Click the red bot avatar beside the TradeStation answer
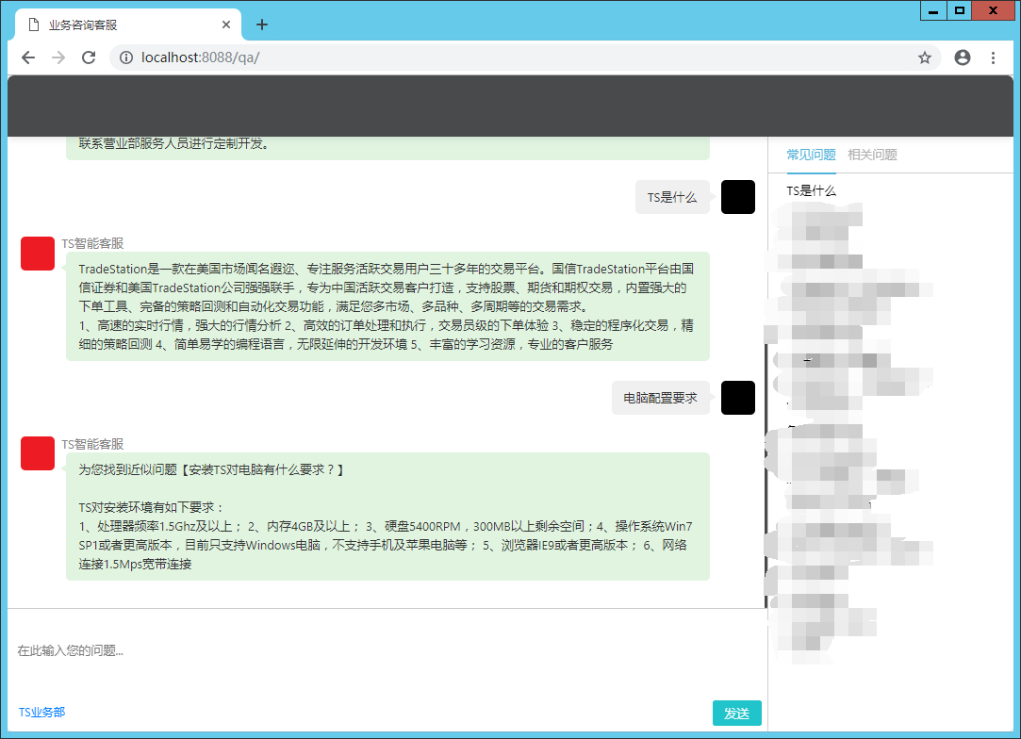The height and width of the screenshot is (739, 1021). click(x=38, y=254)
